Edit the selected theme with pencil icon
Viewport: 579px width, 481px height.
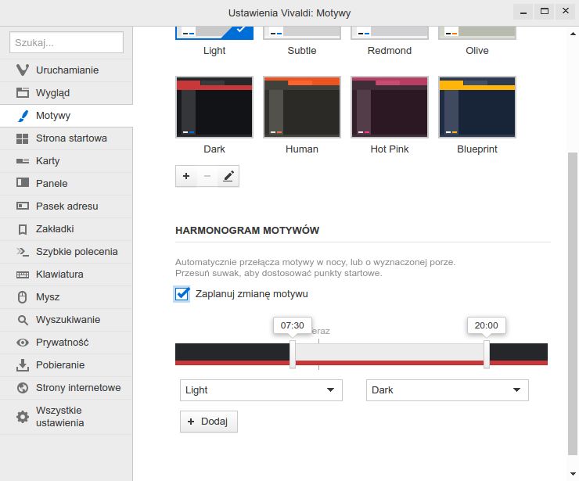click(228, 176)
